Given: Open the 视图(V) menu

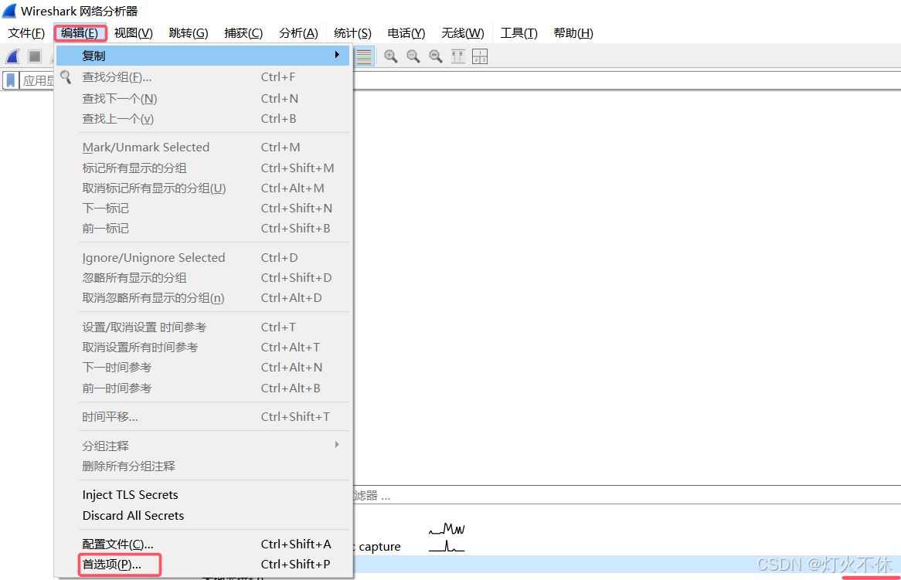Looking at the screenshot, I should tap(134, 33).
